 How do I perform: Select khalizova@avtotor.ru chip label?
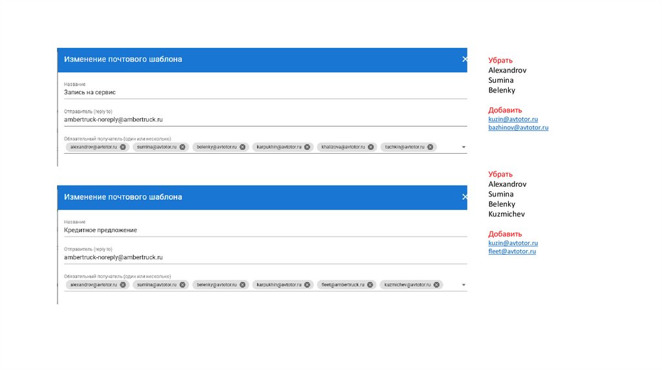pyautogui.click(x=343, y=147)
